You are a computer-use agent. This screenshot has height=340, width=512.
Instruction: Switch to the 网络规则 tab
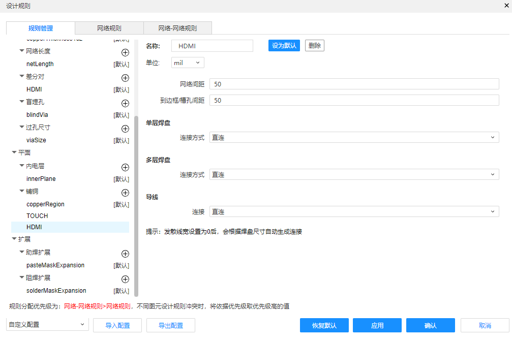(109, 28)
